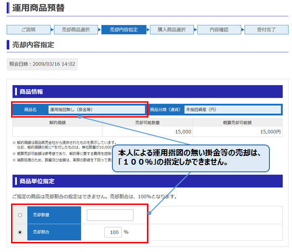Click the 商品分類 field 未指図資産（円）
292x252 pixels.
tap(232, 109)
